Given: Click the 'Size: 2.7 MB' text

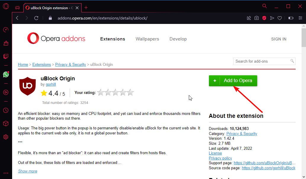Looking at the screenshot, I should (220, 143).
